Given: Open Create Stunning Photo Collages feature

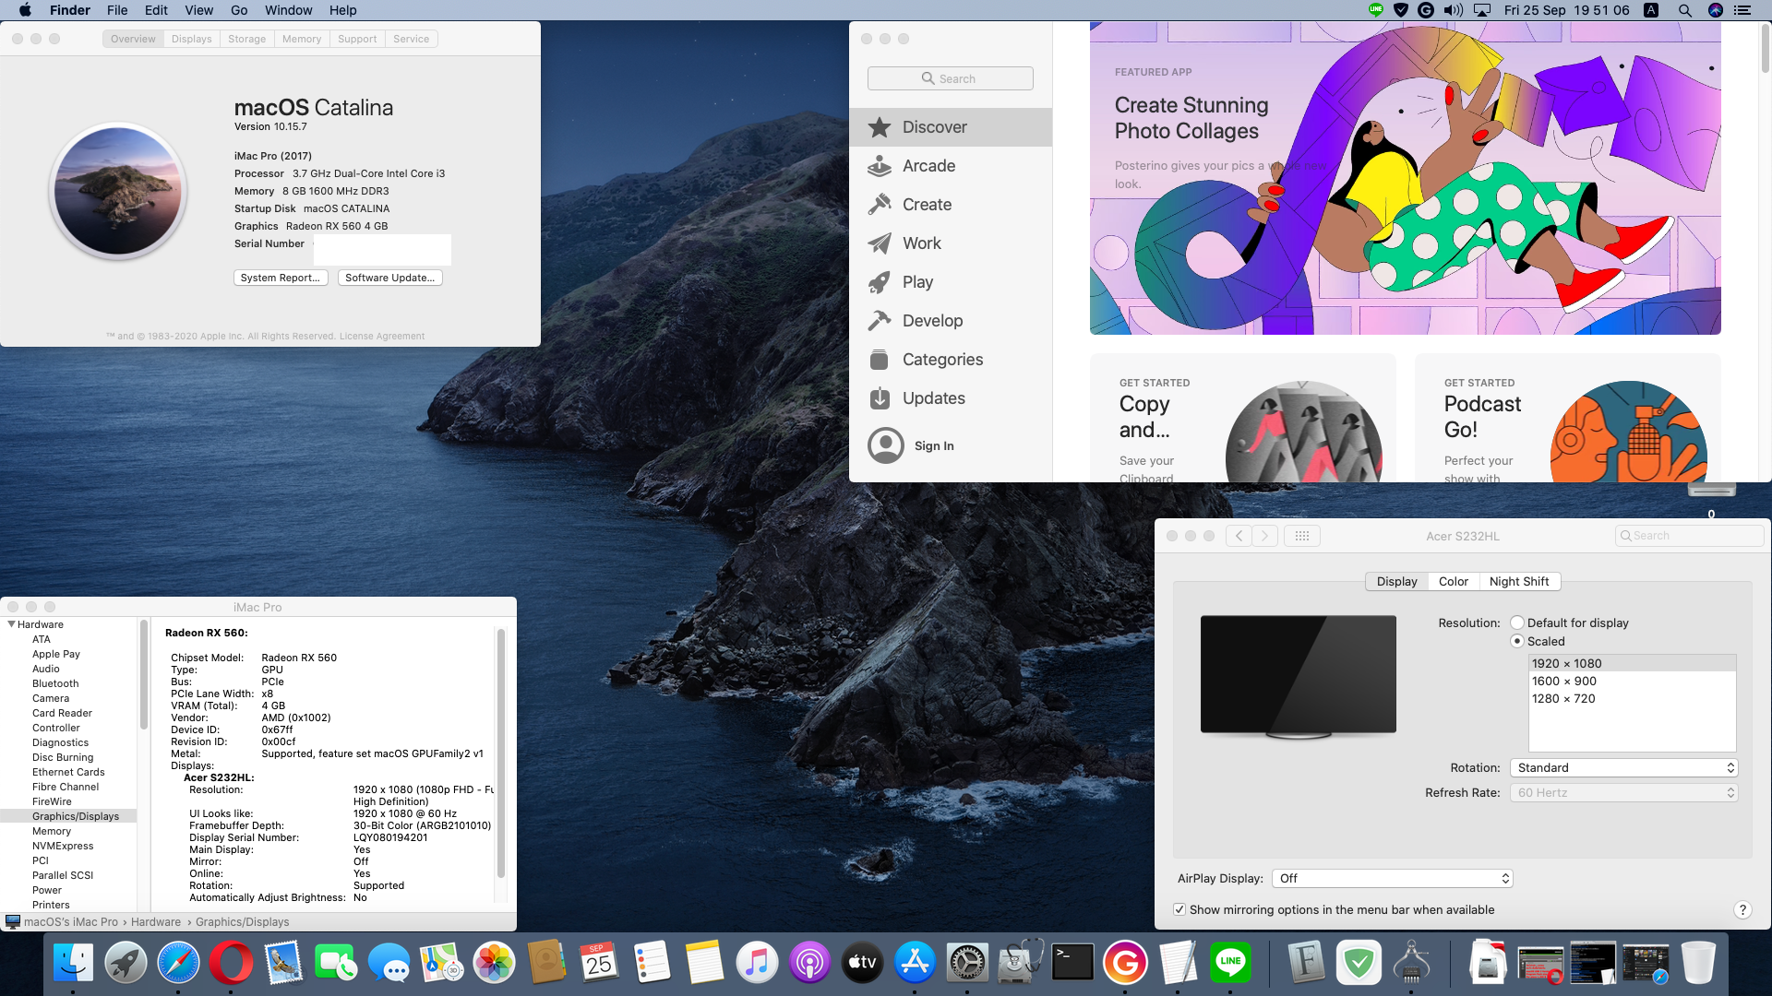Looking at the screenshot, I should (1406, 178).
